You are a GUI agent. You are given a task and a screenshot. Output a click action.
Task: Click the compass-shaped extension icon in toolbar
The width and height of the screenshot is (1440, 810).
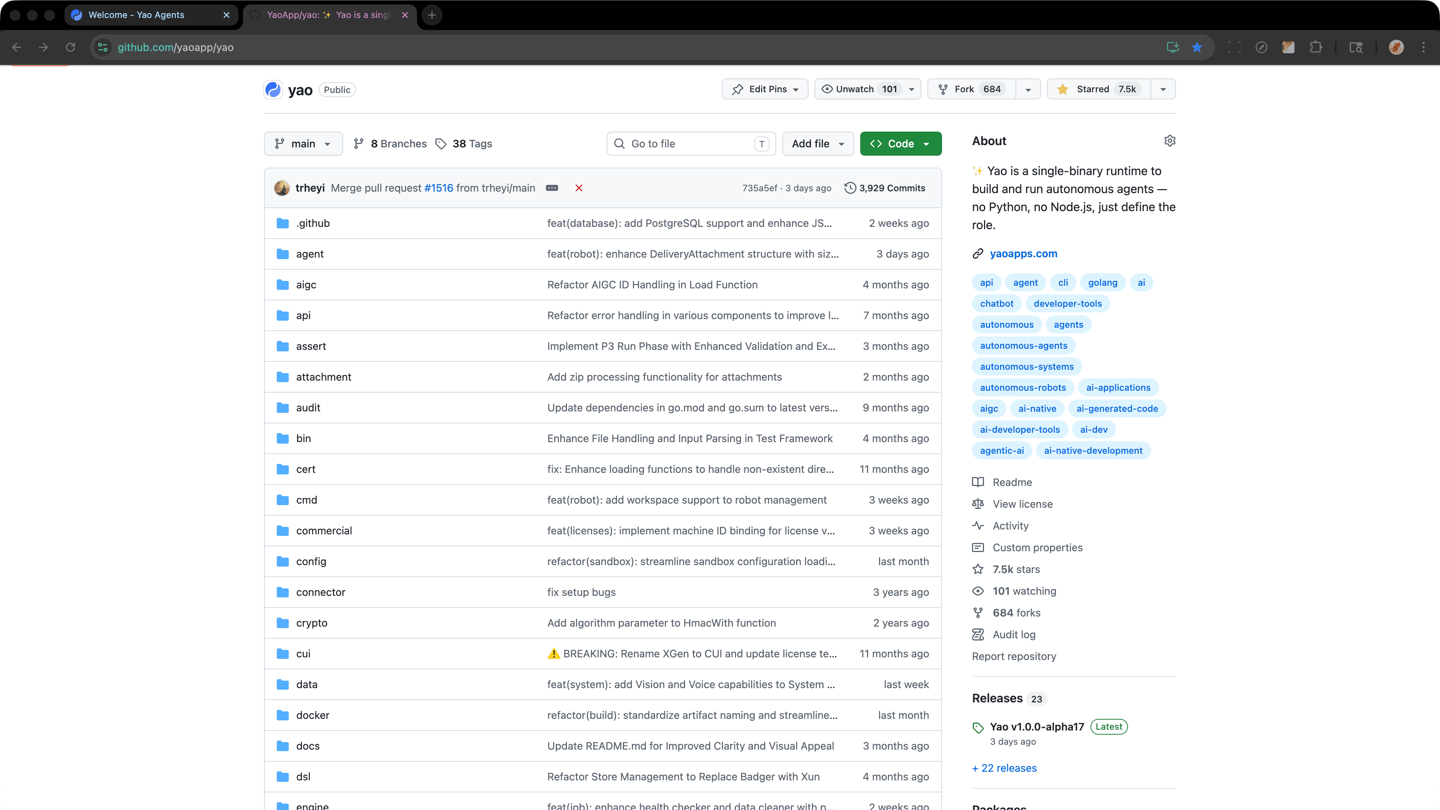point(1261,48)
